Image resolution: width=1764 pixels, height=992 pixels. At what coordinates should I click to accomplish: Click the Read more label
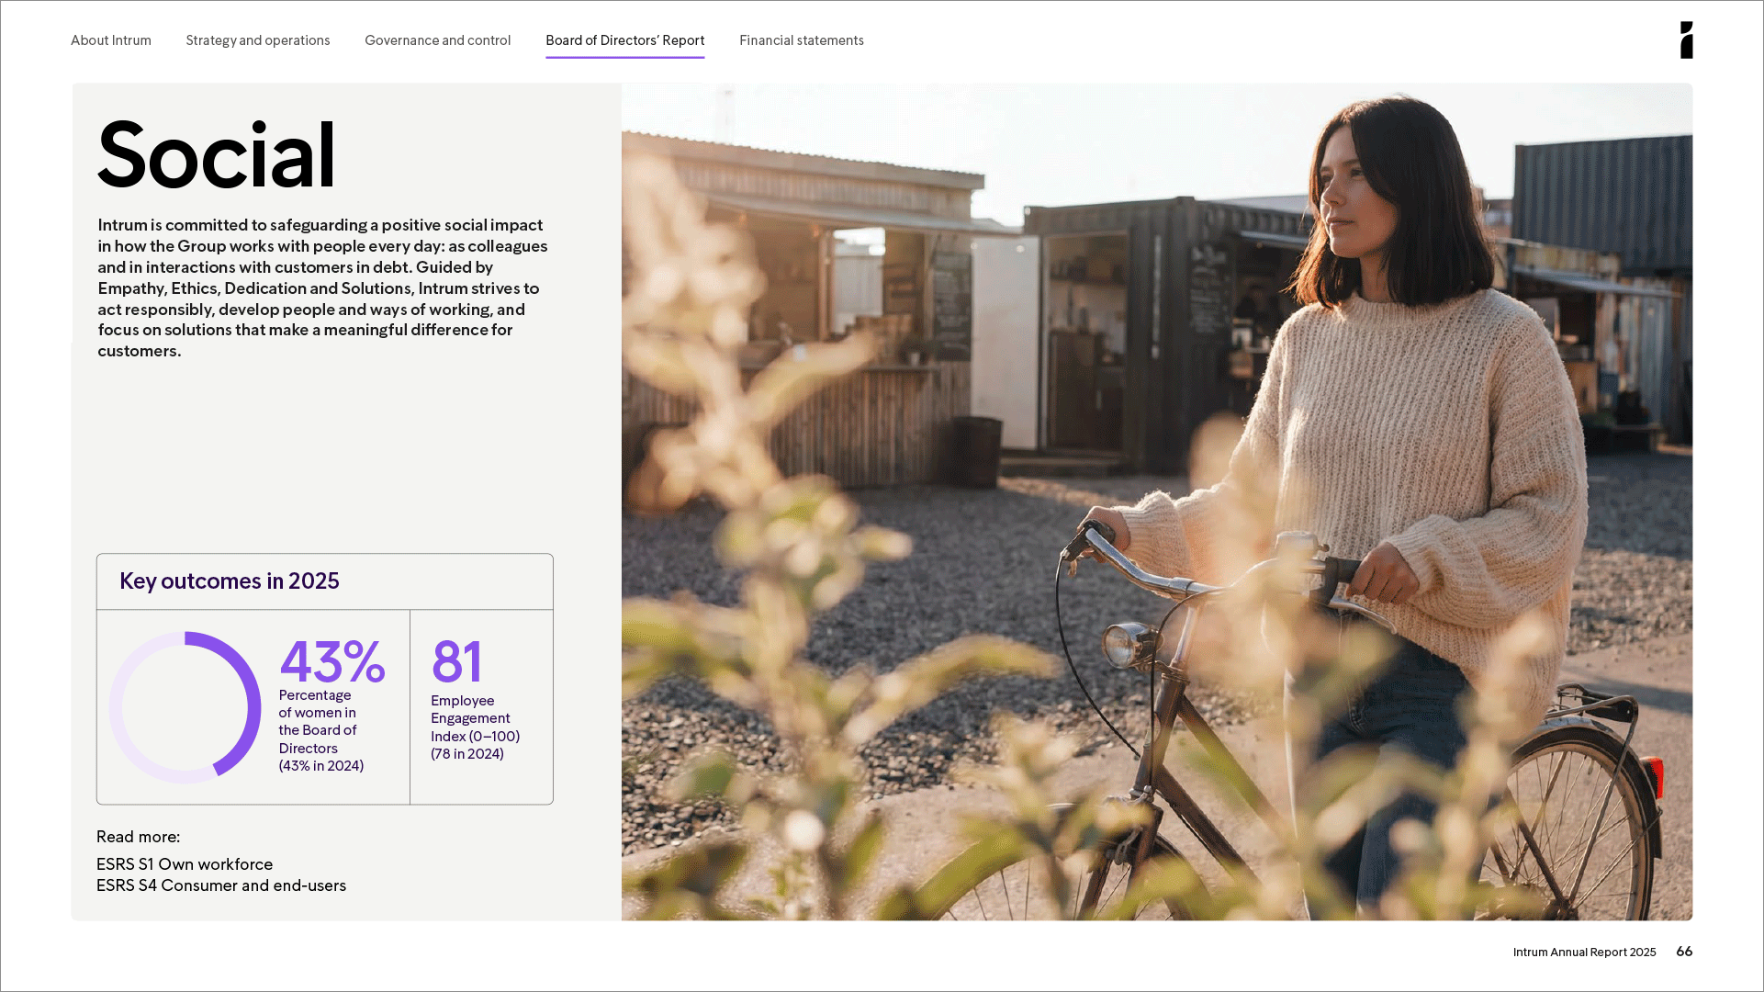[138, 837]
